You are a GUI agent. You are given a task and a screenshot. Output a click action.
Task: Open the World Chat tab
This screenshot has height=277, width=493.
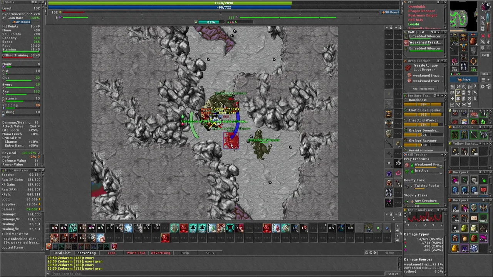(x=136, y=253)
